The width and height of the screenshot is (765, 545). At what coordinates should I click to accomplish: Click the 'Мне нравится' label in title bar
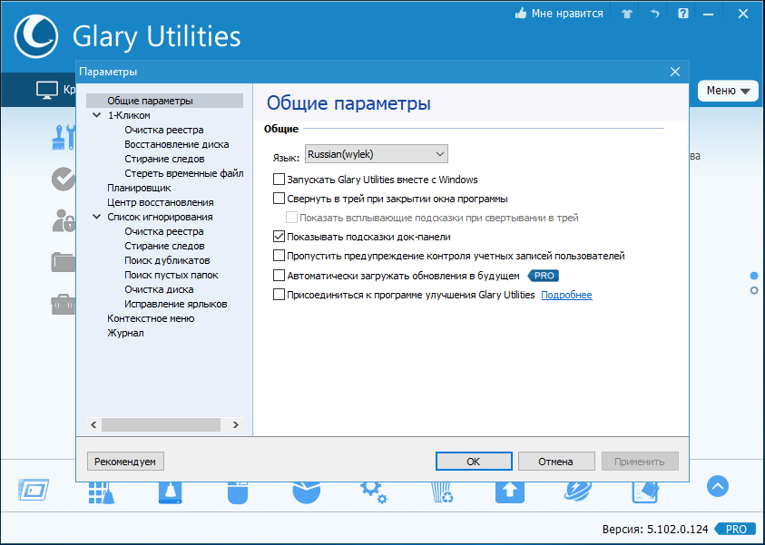[x=567, y=14]
